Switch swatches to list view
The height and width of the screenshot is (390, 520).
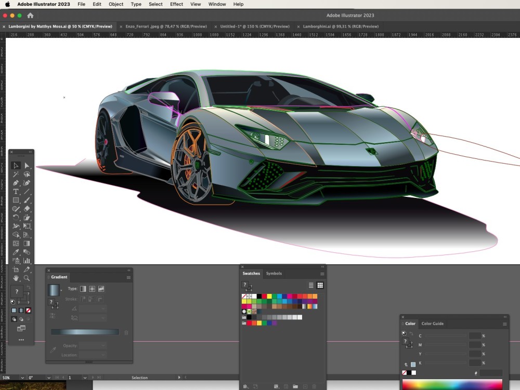pos(311,286)
